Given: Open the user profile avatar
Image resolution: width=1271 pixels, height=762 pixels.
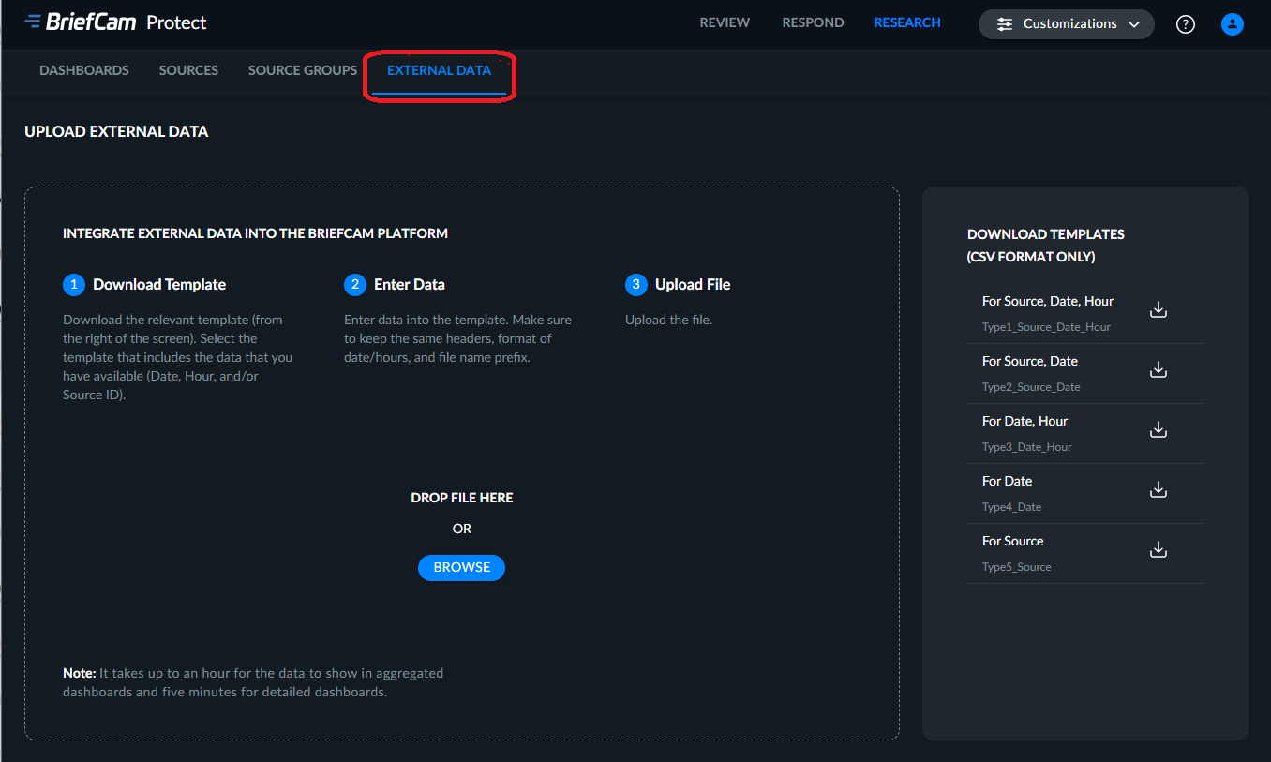Looking at the screenshot, I should click(1233, 24).
